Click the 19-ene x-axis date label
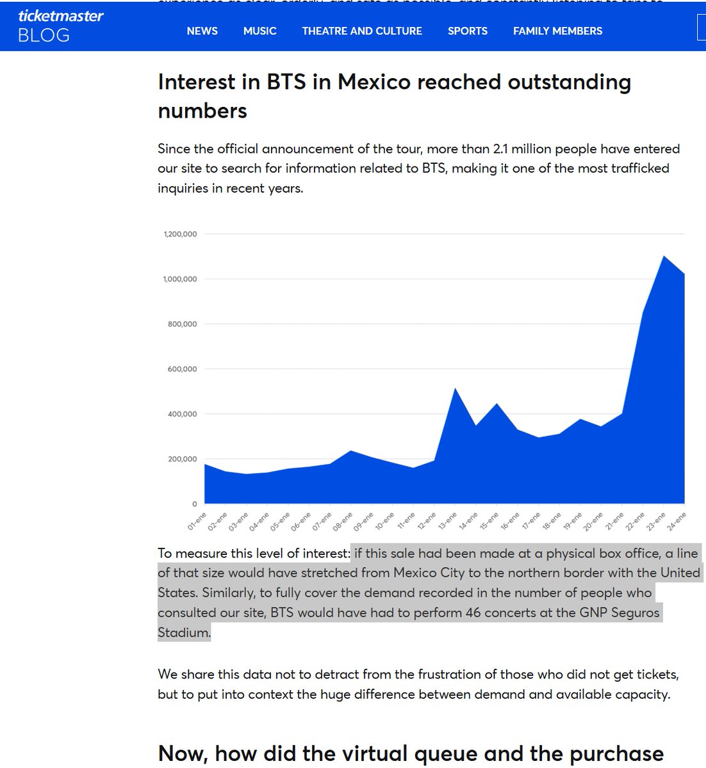The image size is (706, 768). click(572, 521)
